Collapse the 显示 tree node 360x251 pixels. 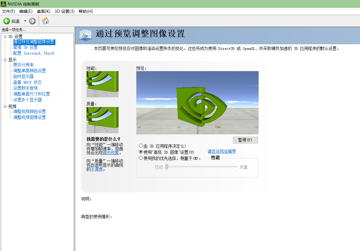5,60
